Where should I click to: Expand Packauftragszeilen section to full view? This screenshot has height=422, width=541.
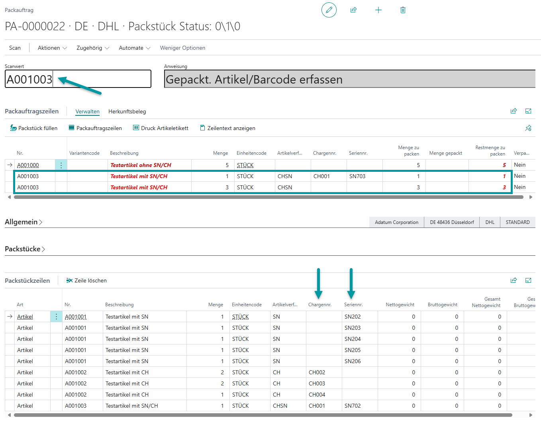point(528,111)
